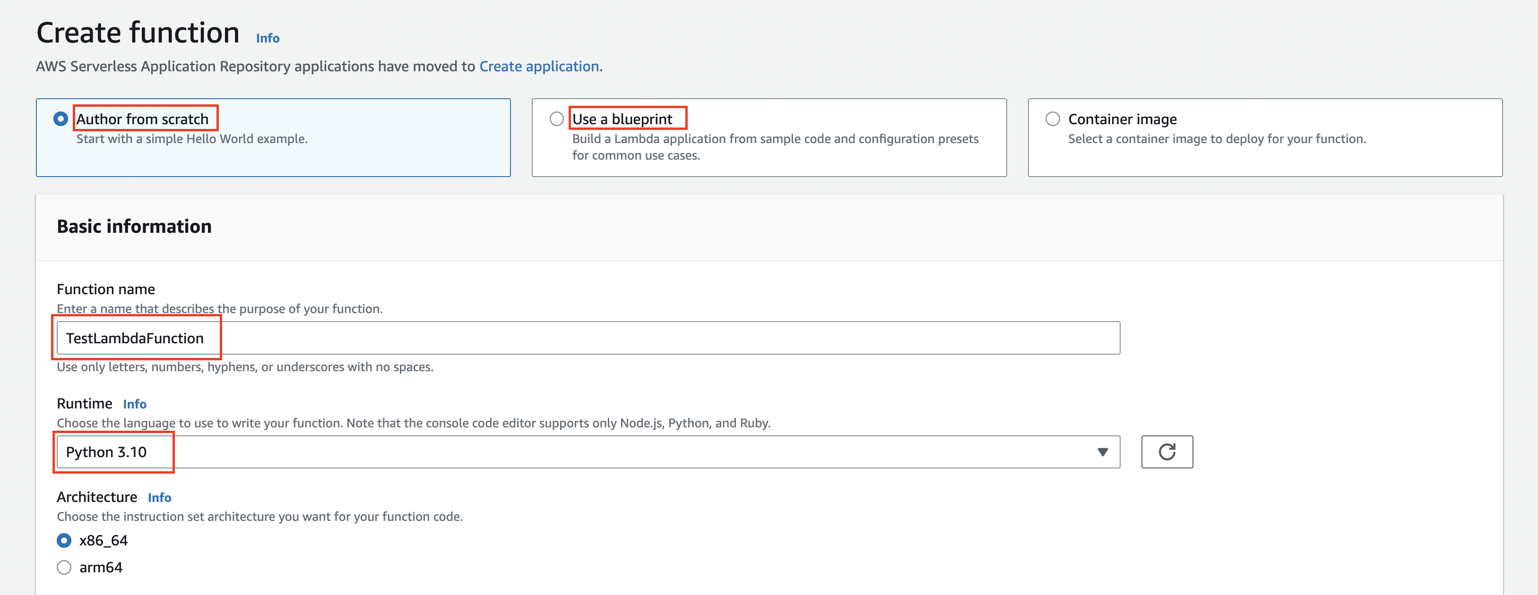This screenshot has height=595, width=1538.
Task: Open the Info link beside Runtime
Action: 134,404
